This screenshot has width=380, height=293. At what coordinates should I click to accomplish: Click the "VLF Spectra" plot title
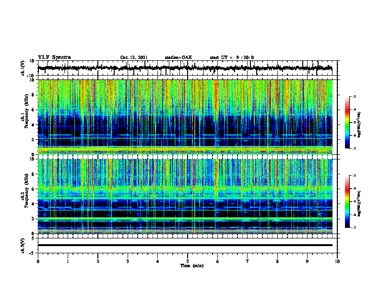tap(54, 57)
